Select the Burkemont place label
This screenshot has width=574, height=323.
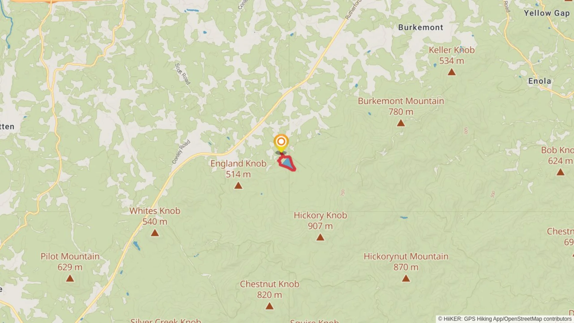421,28
